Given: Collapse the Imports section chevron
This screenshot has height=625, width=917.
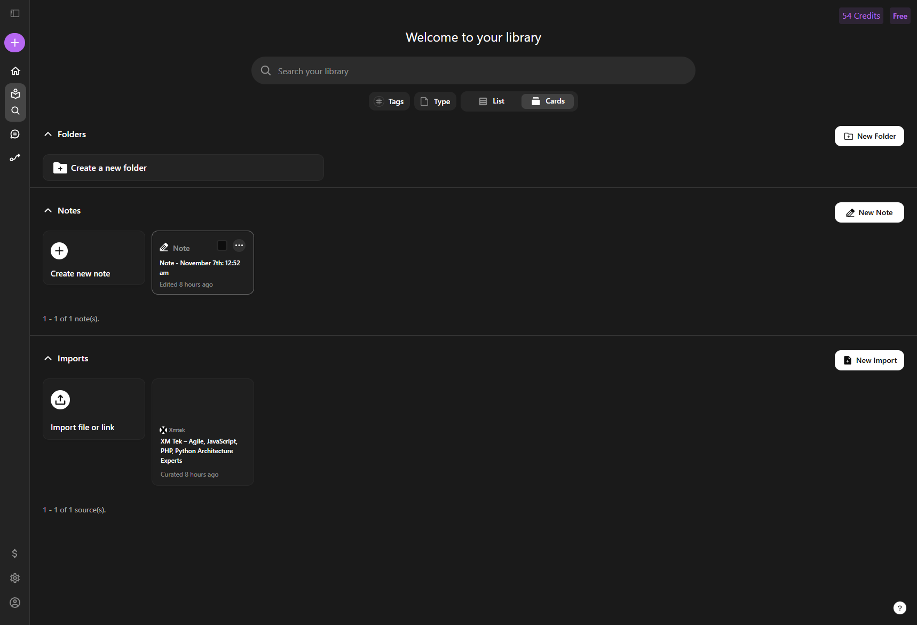Looking at the screenshot, I should (48, 359).
